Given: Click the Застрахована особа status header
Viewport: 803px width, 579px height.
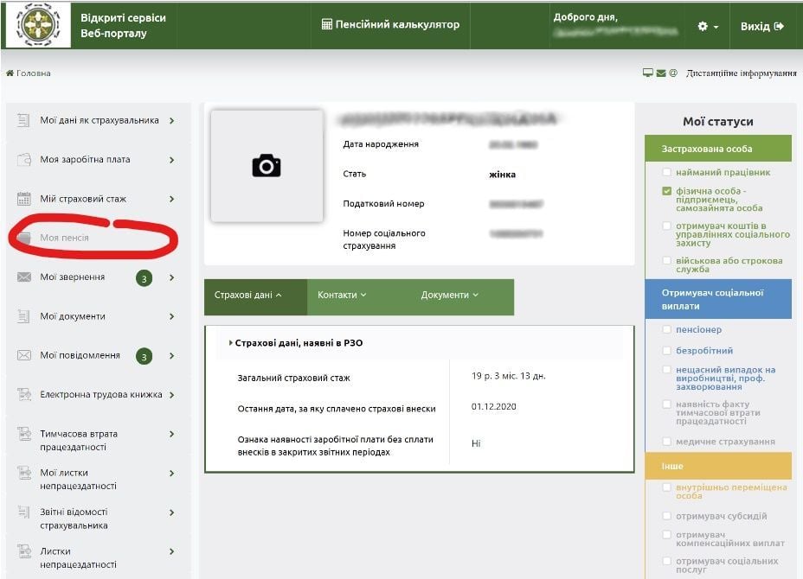Looking at the screenshot, I should [x=718, y=149].
